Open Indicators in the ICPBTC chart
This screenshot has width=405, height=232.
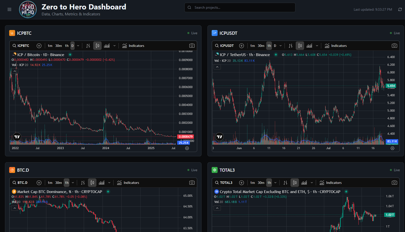point(133,46)
